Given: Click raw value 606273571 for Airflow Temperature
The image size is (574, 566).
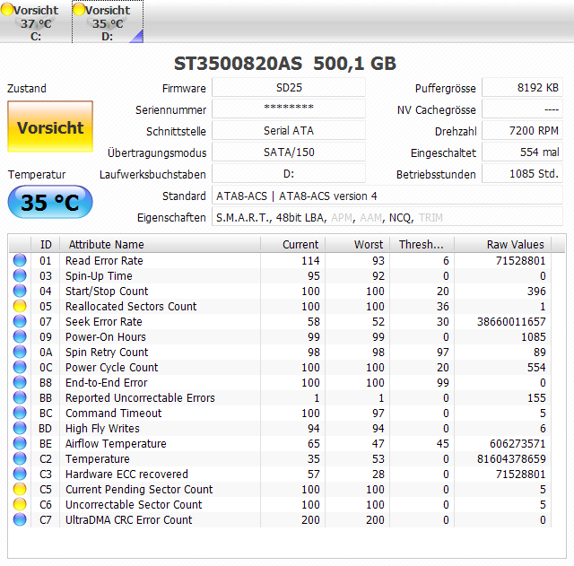Looking at the screenshot, I should point(517,444).
